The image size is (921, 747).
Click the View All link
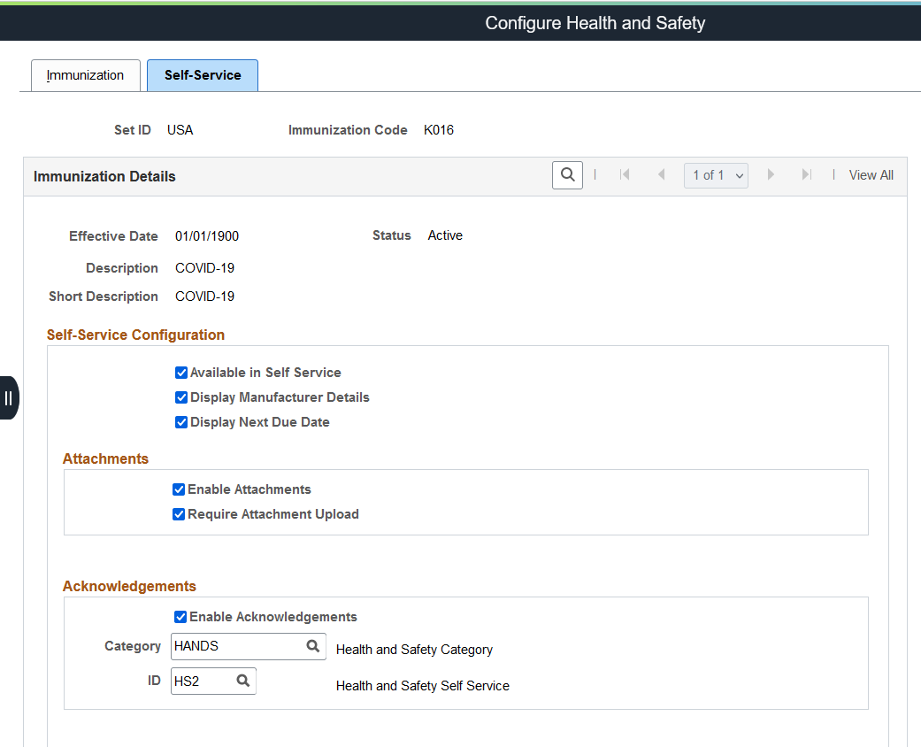click(871, 175)
